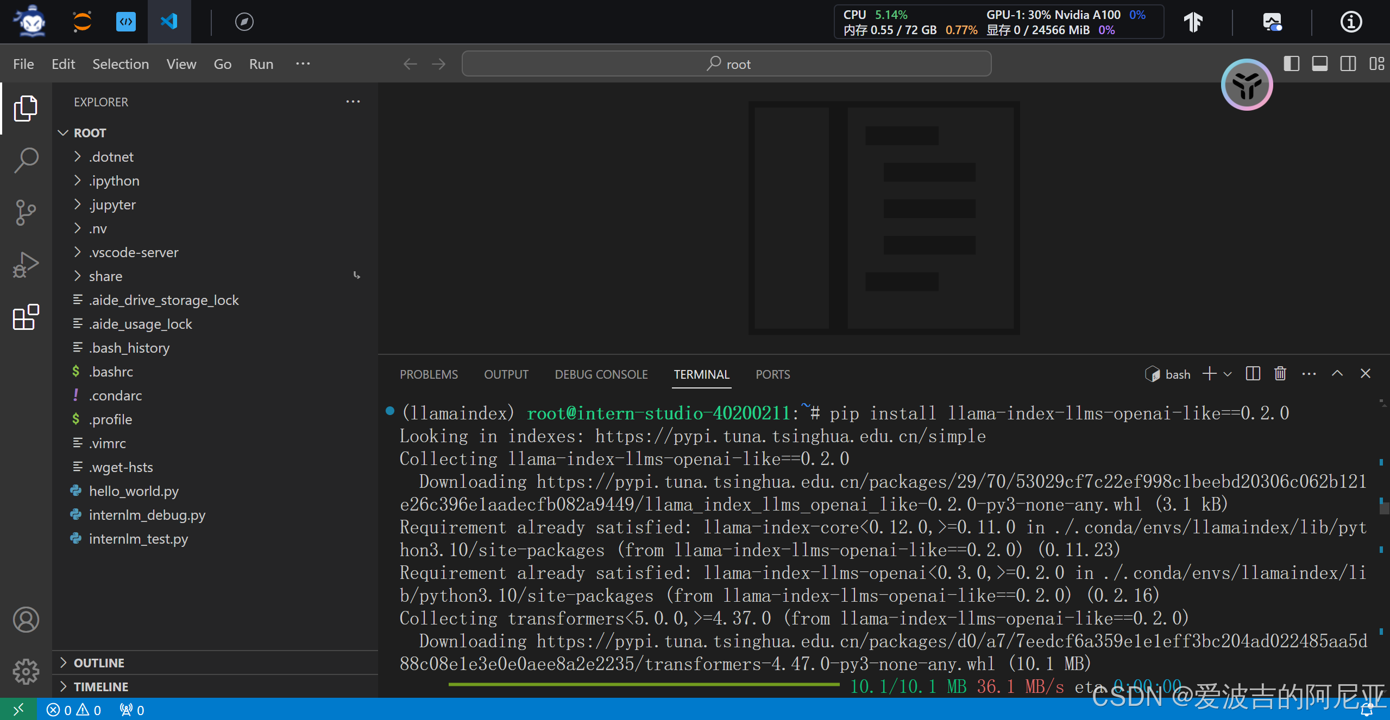Viewport: 1390px width, 720px height.
Task: Open the Extensions view
Action: 26,317
